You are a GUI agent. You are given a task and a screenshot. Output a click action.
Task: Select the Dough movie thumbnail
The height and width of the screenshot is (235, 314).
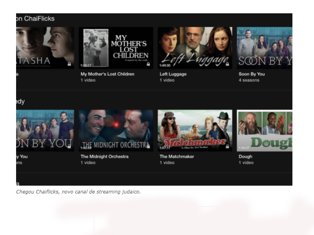(x=265, y=130)
